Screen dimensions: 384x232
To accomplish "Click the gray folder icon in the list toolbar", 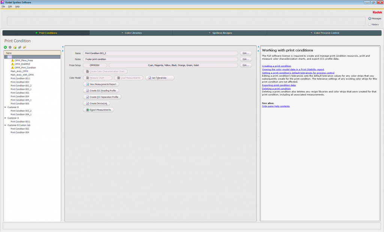I will pyautogui.click(x=19, y=47).
